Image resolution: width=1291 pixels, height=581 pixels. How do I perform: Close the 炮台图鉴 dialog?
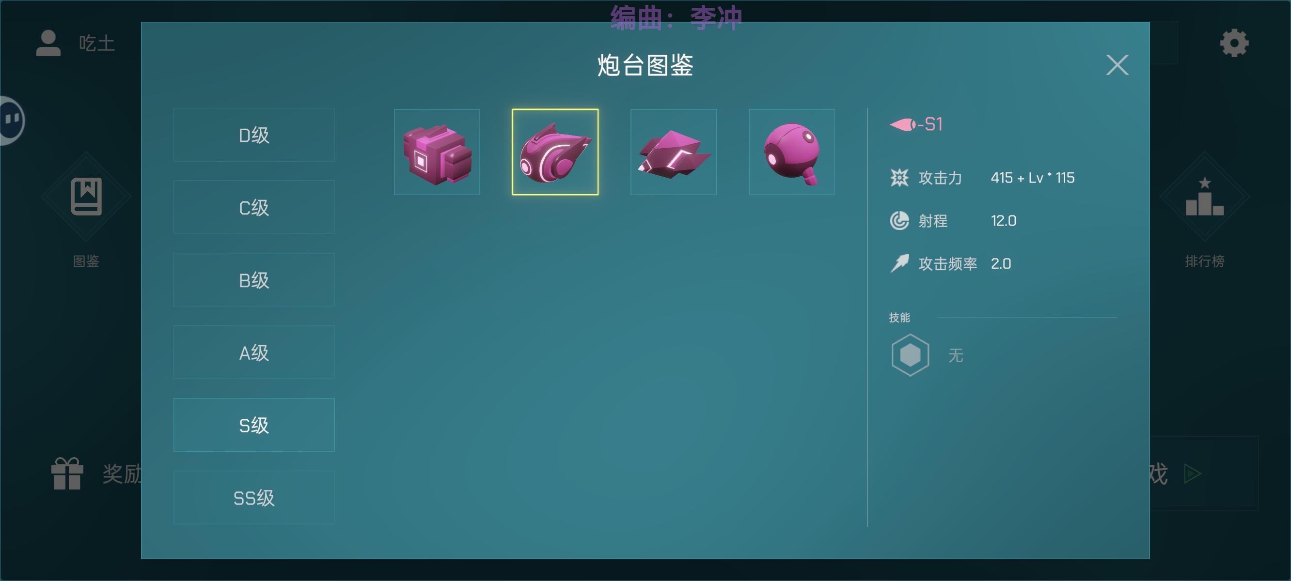[x=1117, y=65]
